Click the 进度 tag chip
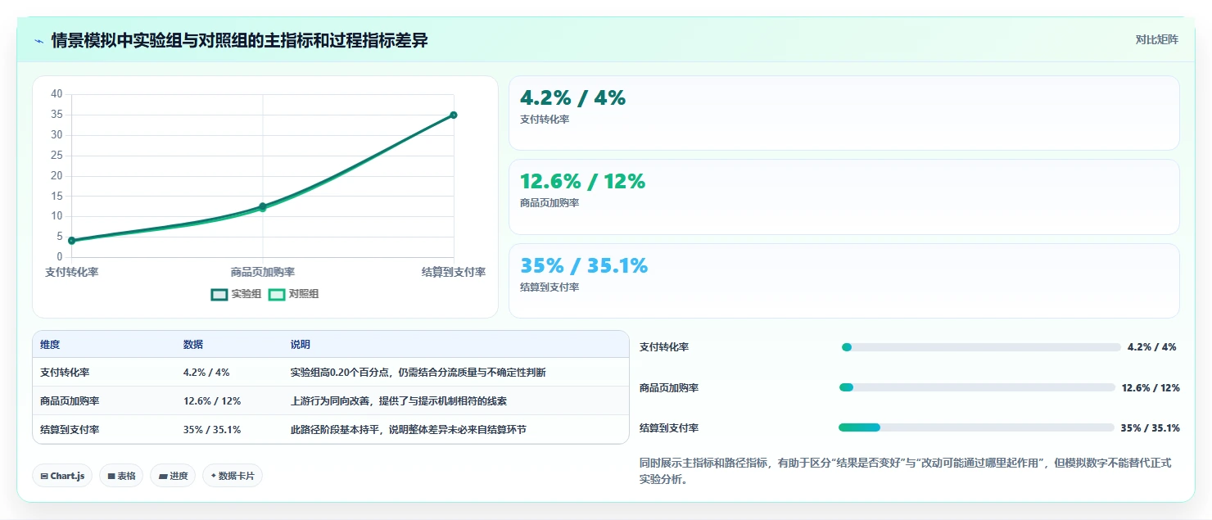Screen dimensions: 1212x520 [173, 476]
